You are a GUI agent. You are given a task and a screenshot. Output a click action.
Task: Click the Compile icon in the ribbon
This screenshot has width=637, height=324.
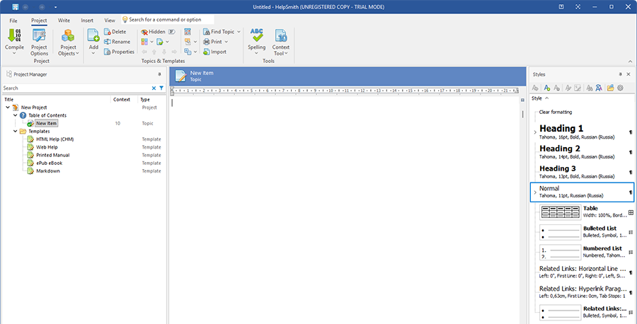tap(14, 36)
